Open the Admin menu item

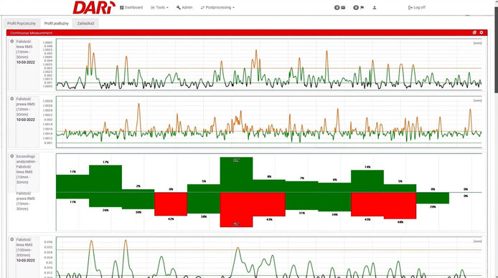pyautogui.click(x=184, y=7)
